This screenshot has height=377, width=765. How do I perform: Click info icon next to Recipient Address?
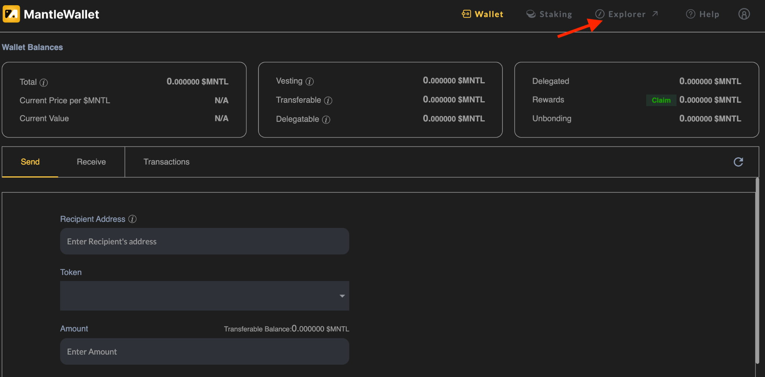[132, 219]
